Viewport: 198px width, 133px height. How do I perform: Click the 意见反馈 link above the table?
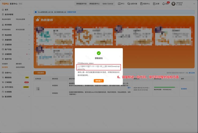(192, 73)
